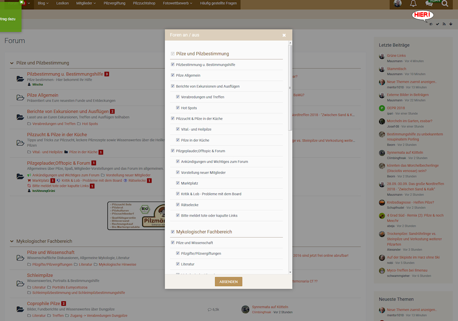Toggle the 'Hot Spots' checkbox
This screenshot has width=458, height=321.
pyautogui.click(x=178, y=108)
